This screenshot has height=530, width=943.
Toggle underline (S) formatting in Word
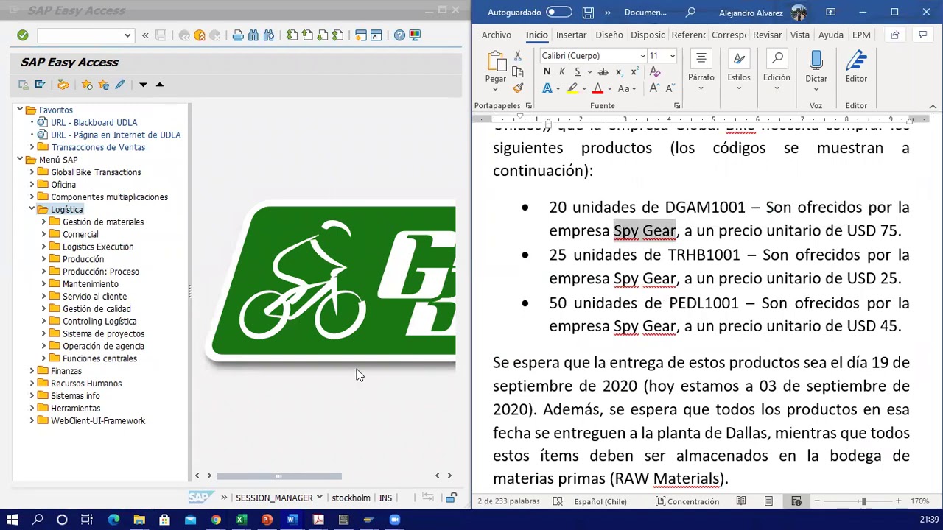coord(578,71)
